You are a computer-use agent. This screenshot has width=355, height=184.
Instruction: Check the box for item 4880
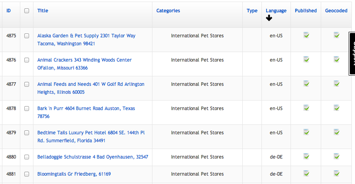tap(27, 157)
